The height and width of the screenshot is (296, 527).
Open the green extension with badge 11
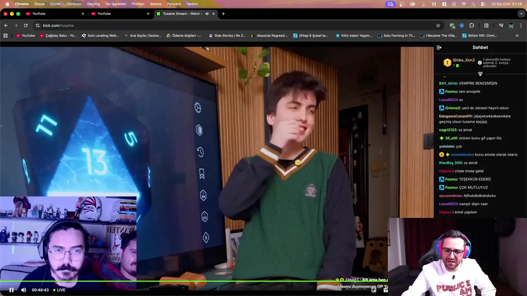coord(452,25)
